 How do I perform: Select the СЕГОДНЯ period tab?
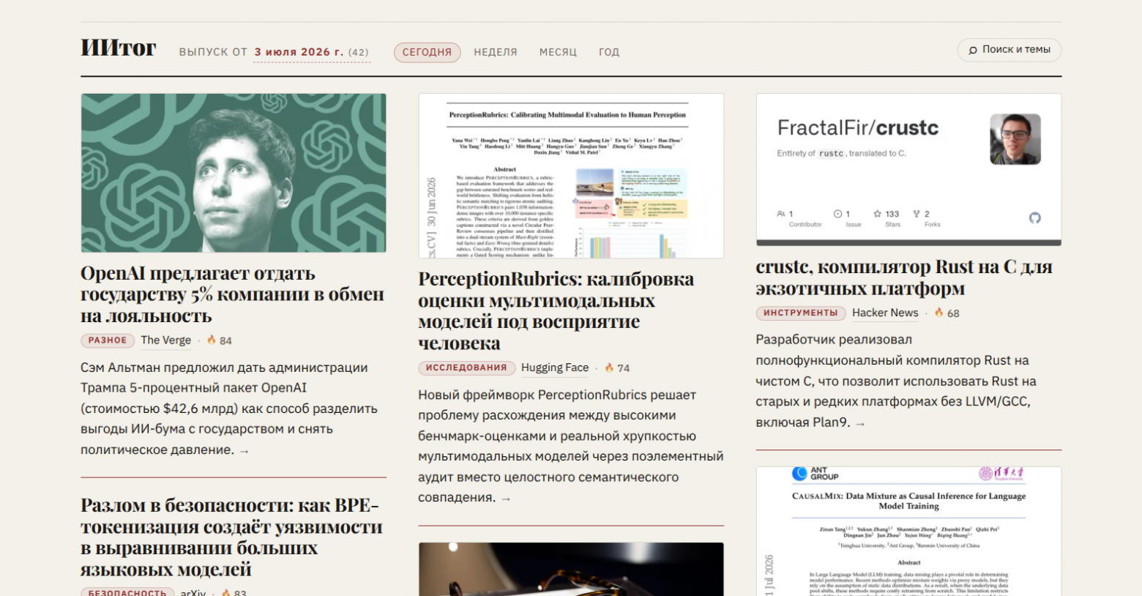[x=427, y=52]
